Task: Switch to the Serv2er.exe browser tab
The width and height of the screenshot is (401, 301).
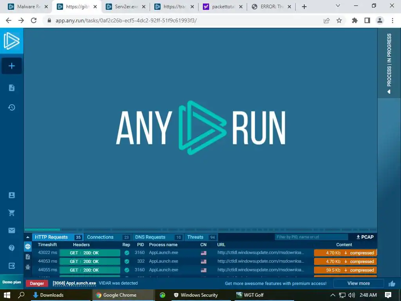Action: click(x=125, y=7)
